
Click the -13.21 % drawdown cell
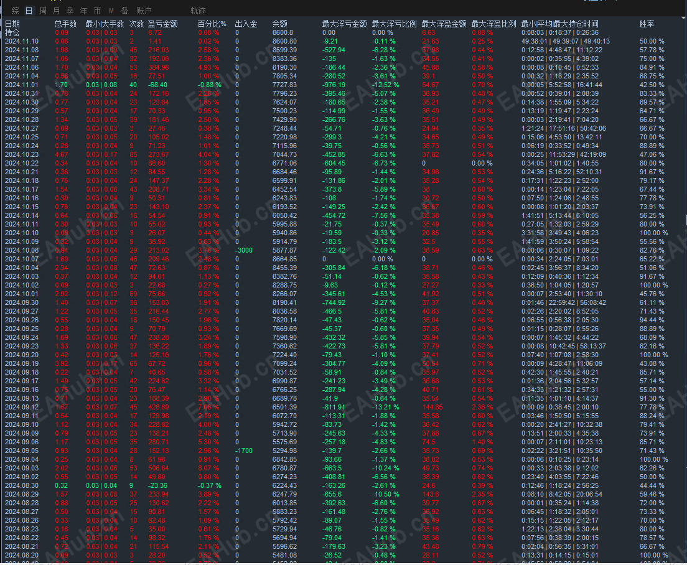pyautogui.click(x=386, y=408)
